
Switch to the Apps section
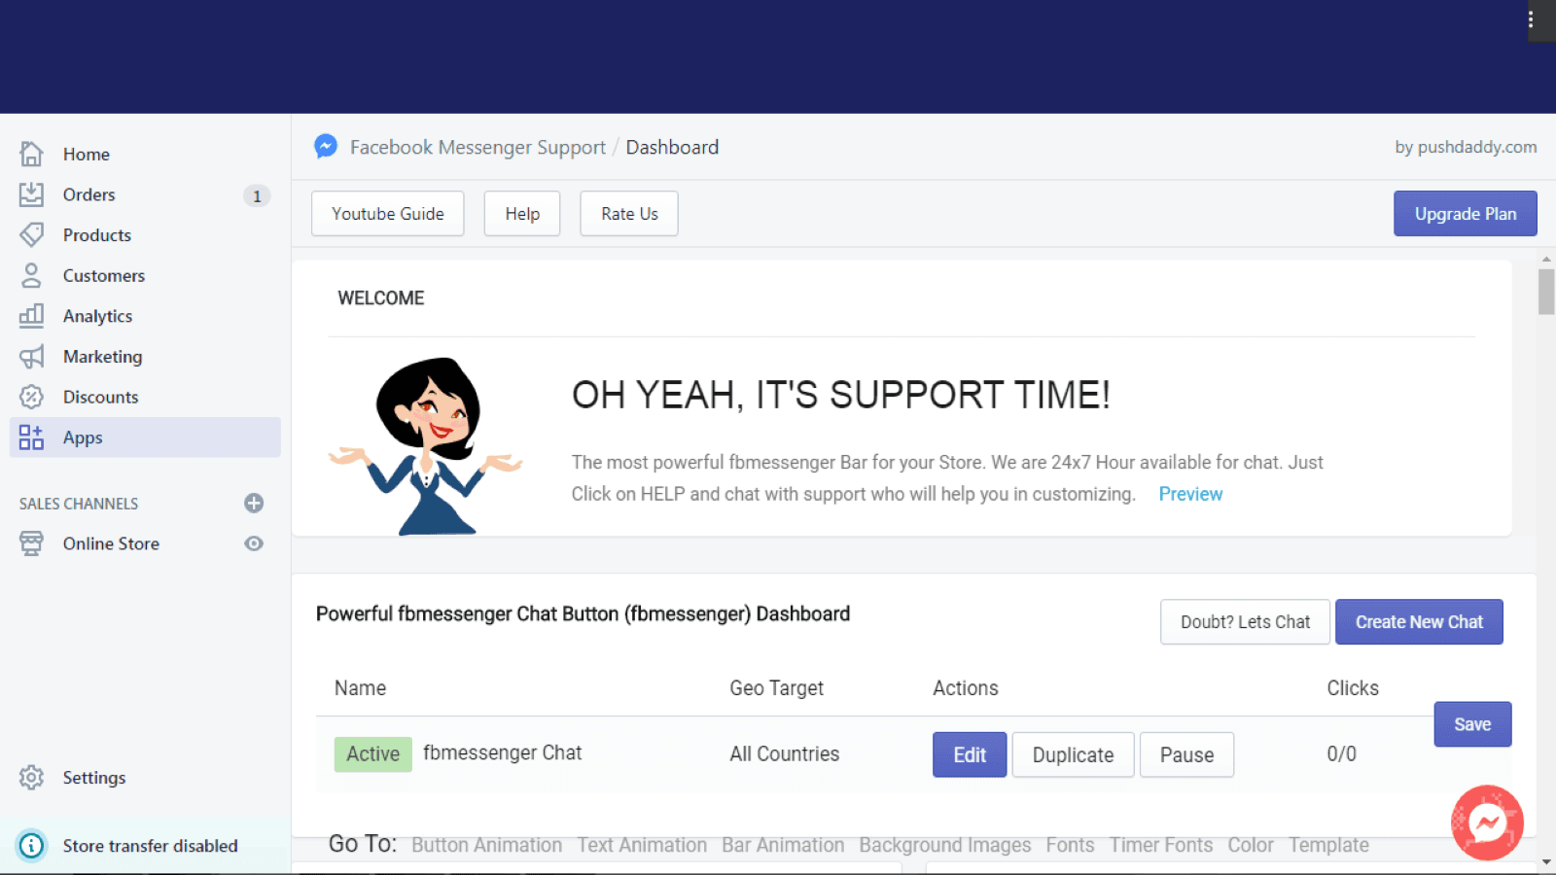82,437
